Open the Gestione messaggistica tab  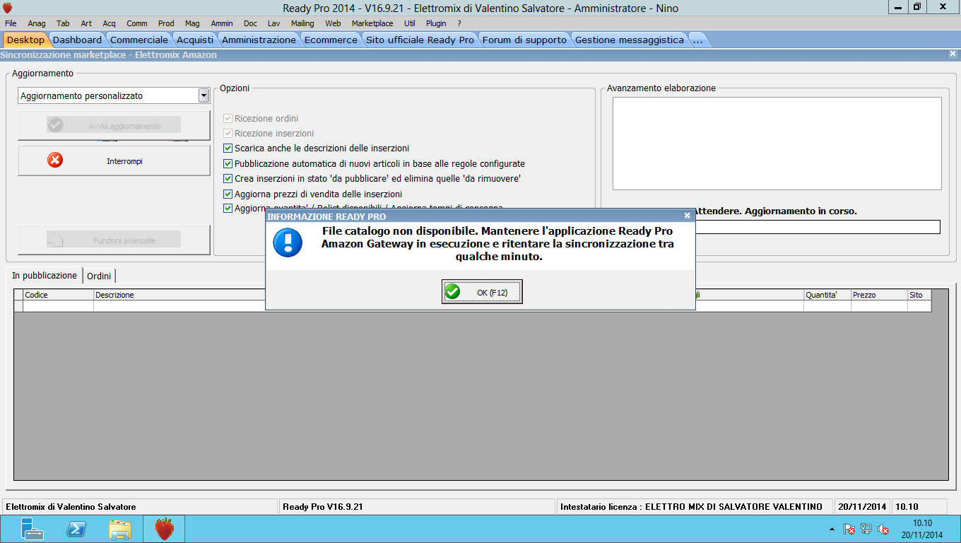(x=629, y=40)
